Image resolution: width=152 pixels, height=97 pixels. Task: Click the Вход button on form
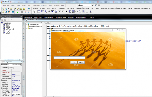(x=74, y=62)
